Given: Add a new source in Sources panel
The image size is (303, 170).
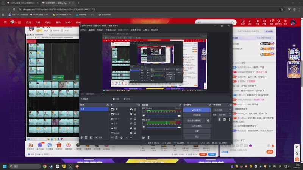Looking at the screenshot, I should 112,138.
